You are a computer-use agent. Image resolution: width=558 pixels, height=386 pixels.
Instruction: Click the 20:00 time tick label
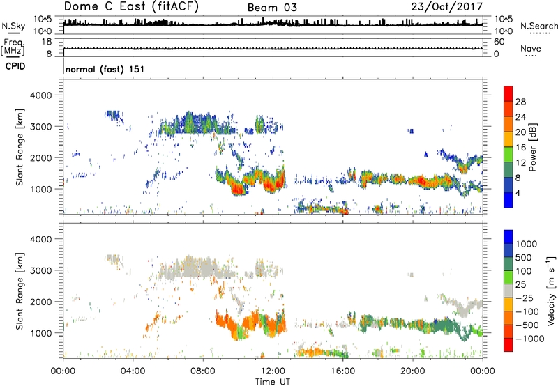(x=412, y=371)
